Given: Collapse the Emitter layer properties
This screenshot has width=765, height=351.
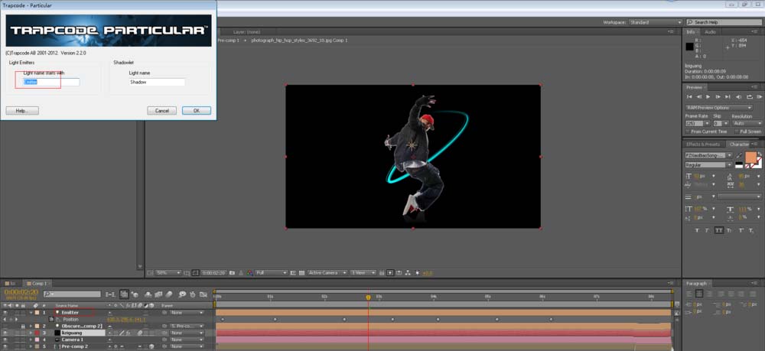Looking at the screenshot, I should pyautogui.click(x=31, y=313).
